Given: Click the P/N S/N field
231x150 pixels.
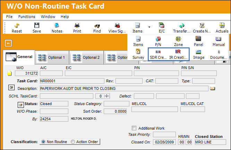Looking at the screenshot, I should click(x=199, y=73).
